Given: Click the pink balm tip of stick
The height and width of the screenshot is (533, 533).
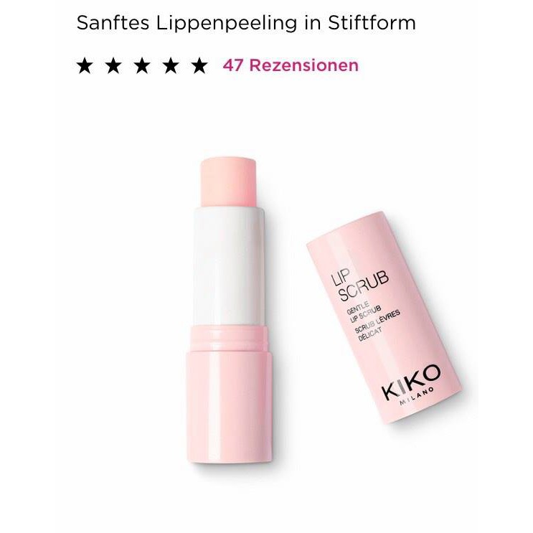Looking at the screenshot, I should point(228,182).
